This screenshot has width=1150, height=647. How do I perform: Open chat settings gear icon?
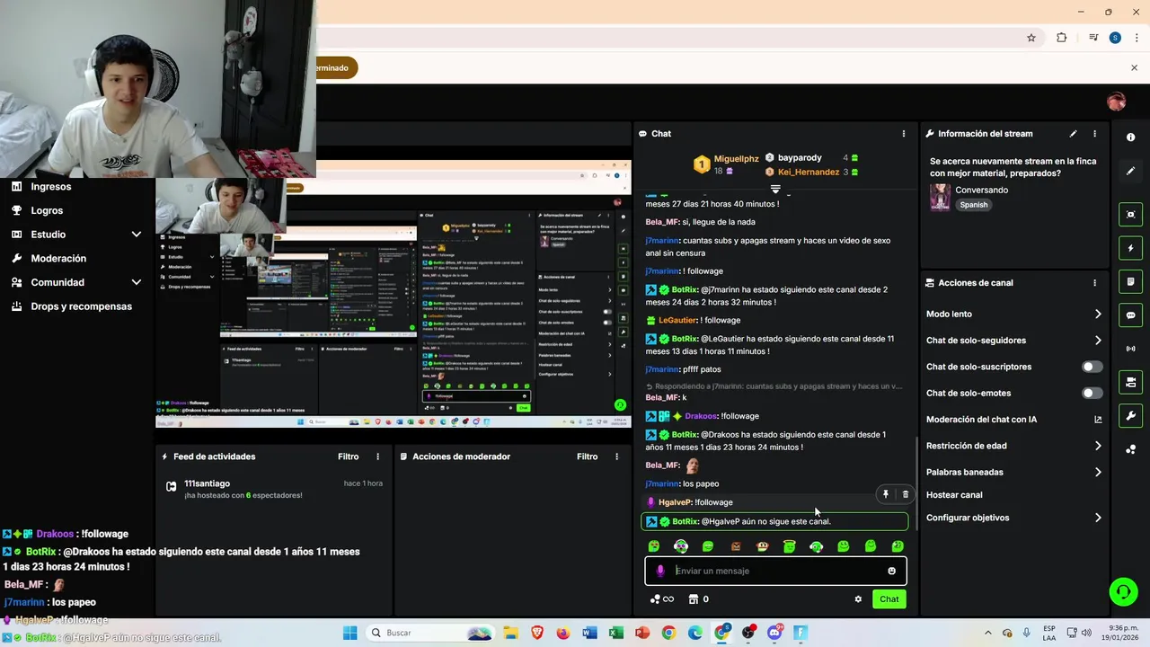pos(858,599)
